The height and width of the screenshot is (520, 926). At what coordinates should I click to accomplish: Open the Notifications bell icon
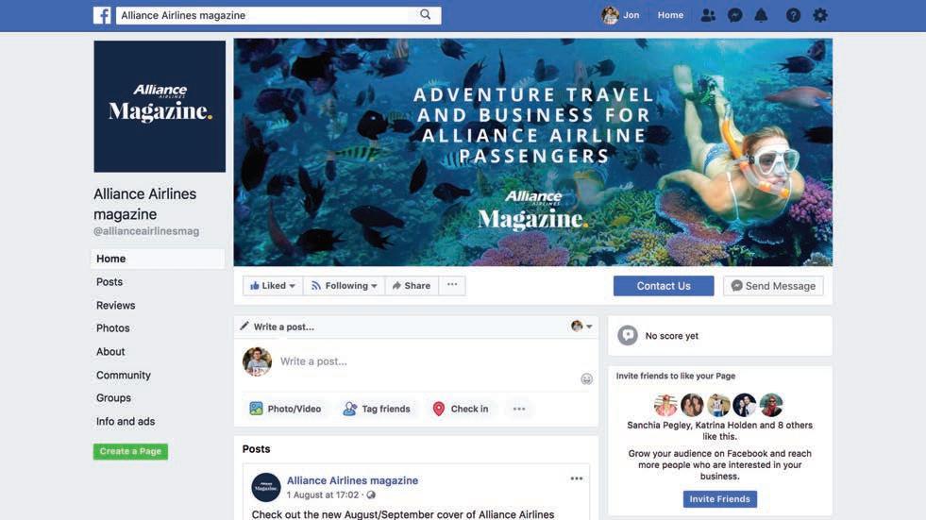[761, 15]
